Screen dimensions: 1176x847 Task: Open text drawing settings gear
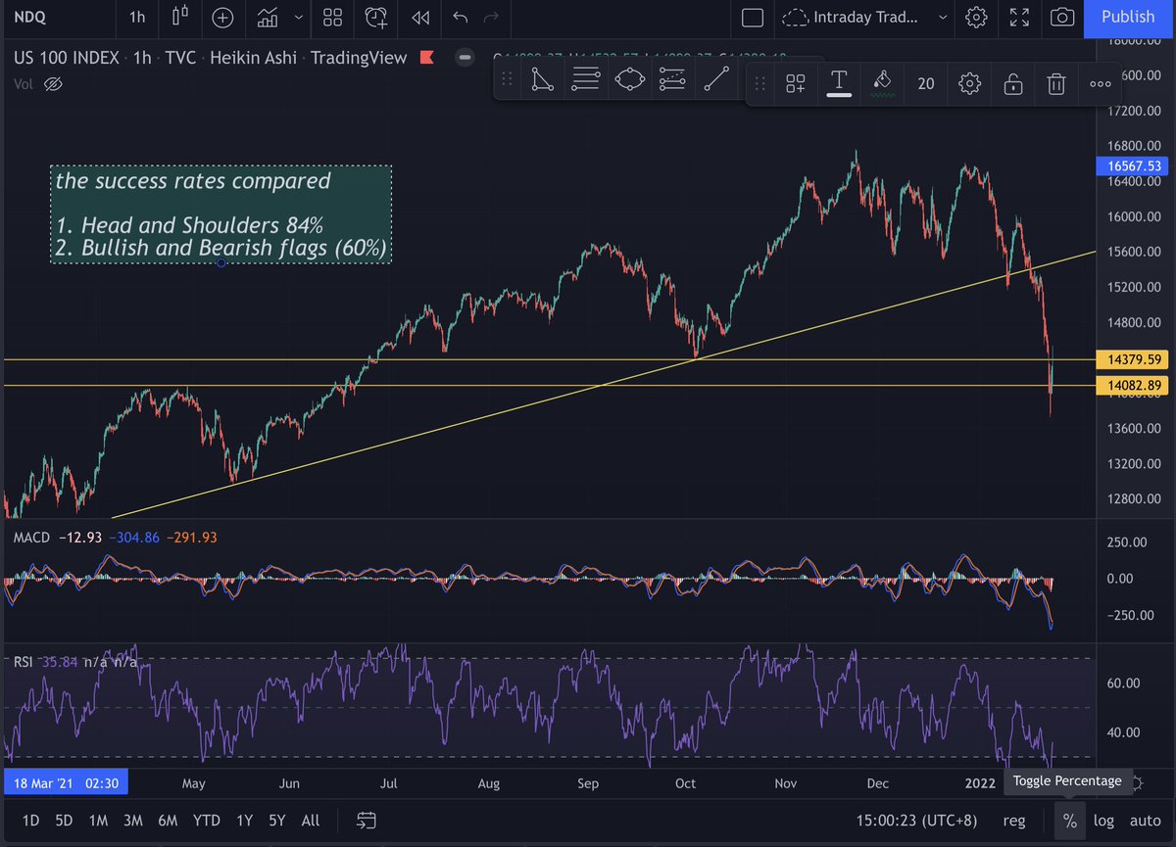coord(969,84)
